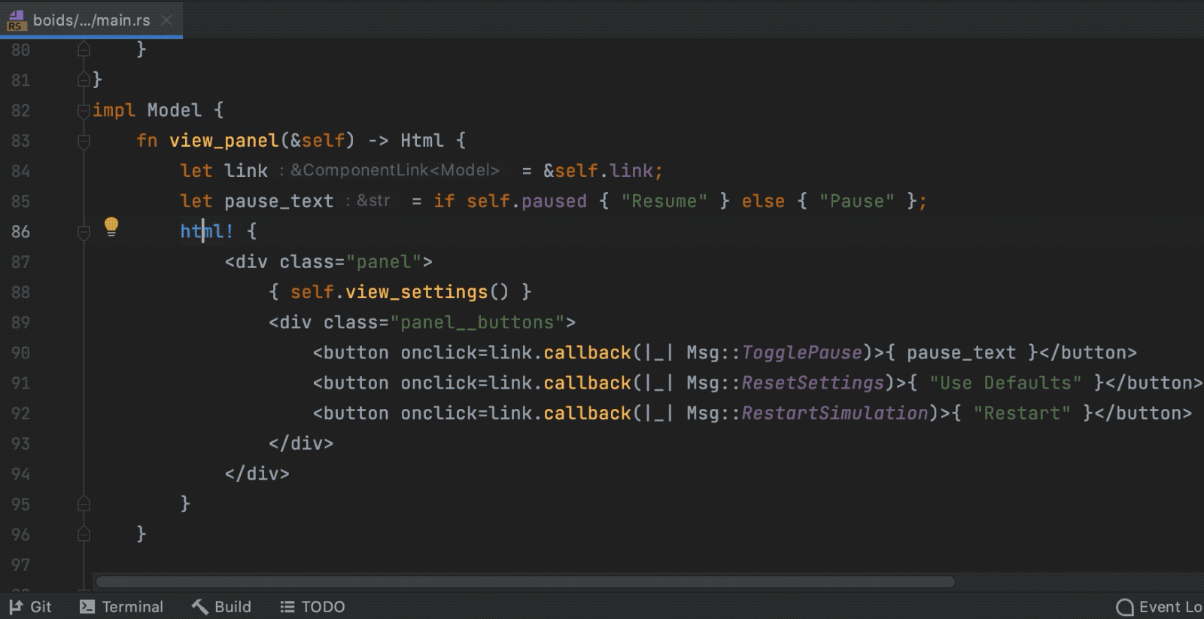Click the yellow lightbulb quick-fix icon
Image resolution: width=1204 pixels, height=619 pixels.
[x=111, y=226]
